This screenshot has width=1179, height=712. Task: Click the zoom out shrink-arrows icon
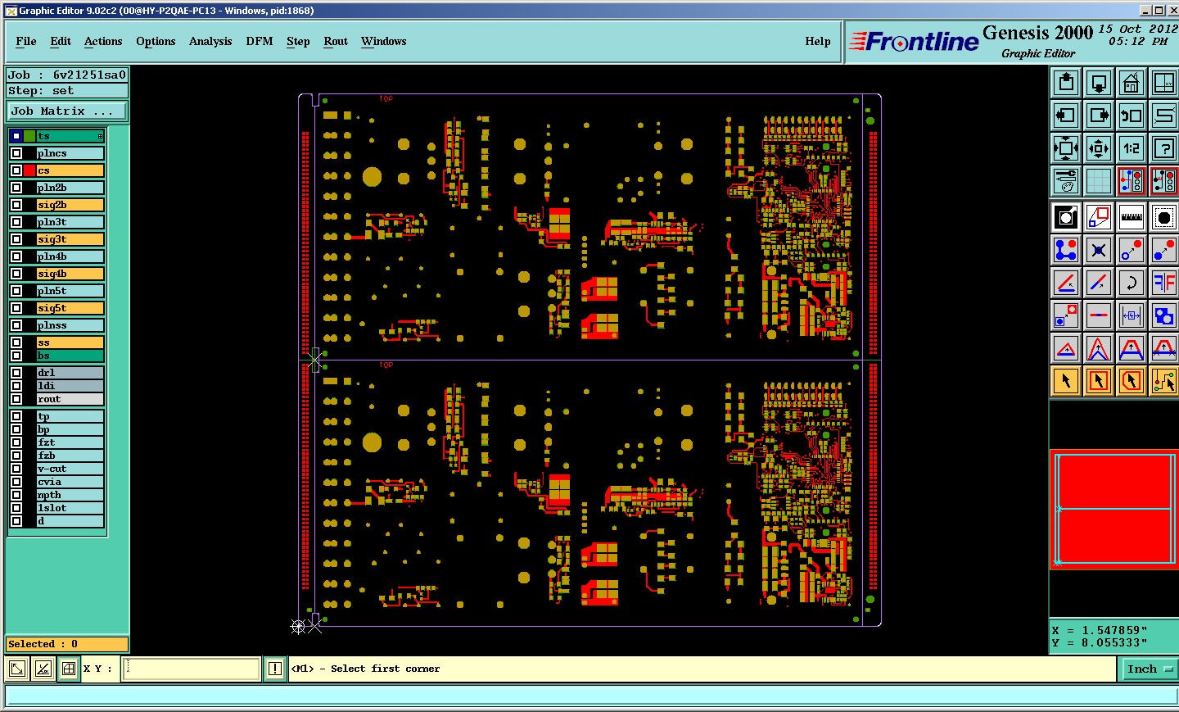tap(1099, 148)
